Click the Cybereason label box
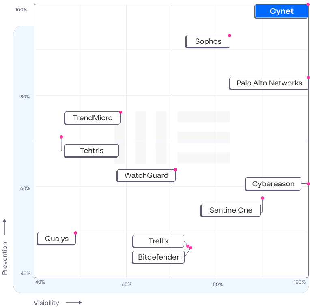Viewport: 310px width, 307px height. (x=273, y=184)
